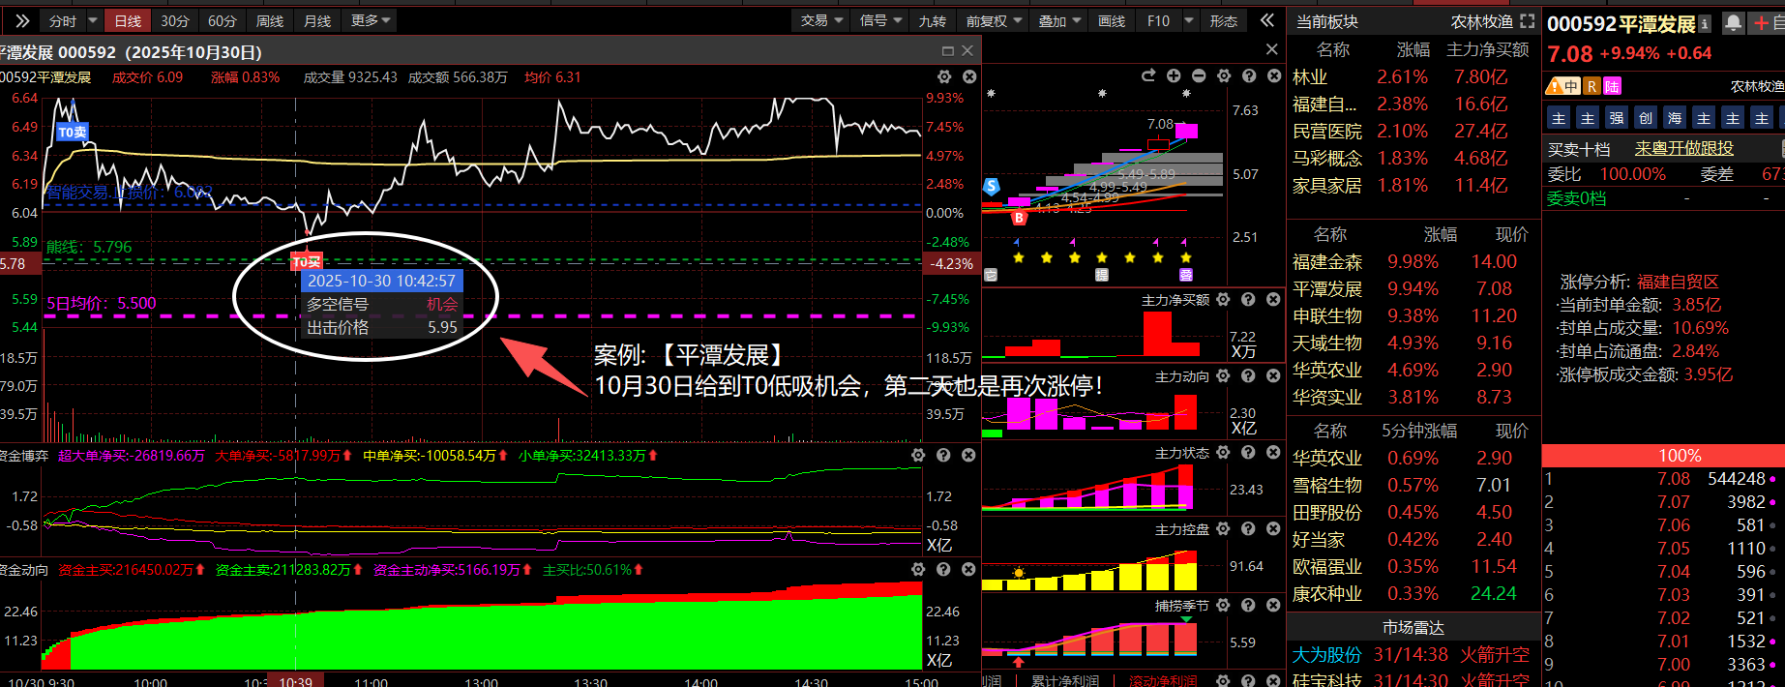Open settings gear for 主力净买额 indicator
The height and width of the screenshot is (687, 1785).
point(1223,300)
